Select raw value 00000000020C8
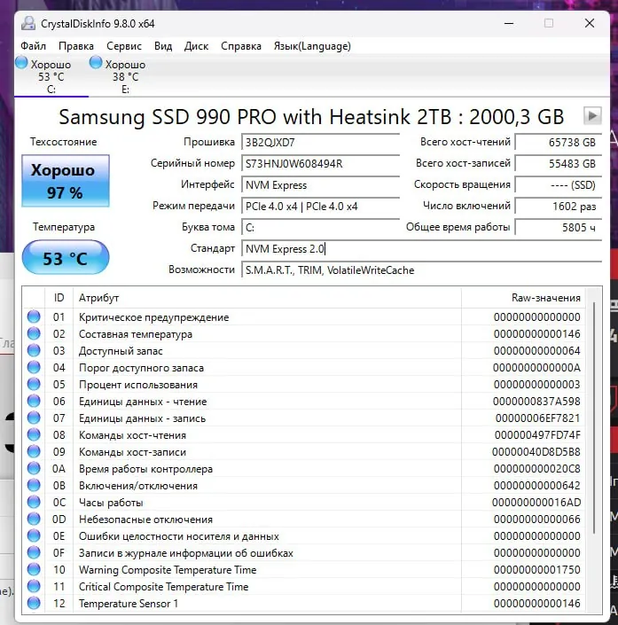Image resolution: width=618 pixels, height=625 pixels. pyautogui.click(x=537, y=469)
